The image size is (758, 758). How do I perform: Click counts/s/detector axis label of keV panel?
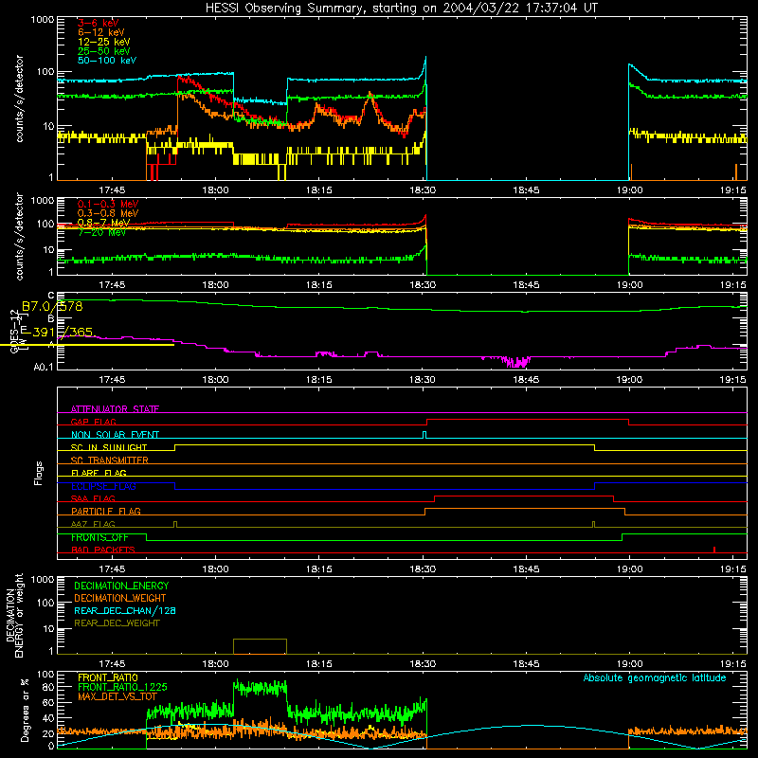(19, 99)
